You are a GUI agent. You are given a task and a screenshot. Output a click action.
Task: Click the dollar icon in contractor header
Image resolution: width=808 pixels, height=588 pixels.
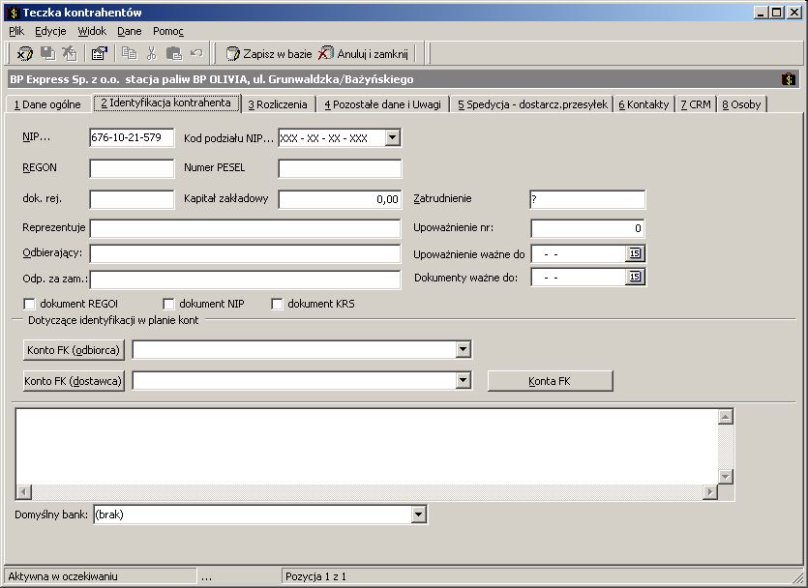(x=788, y=79)
